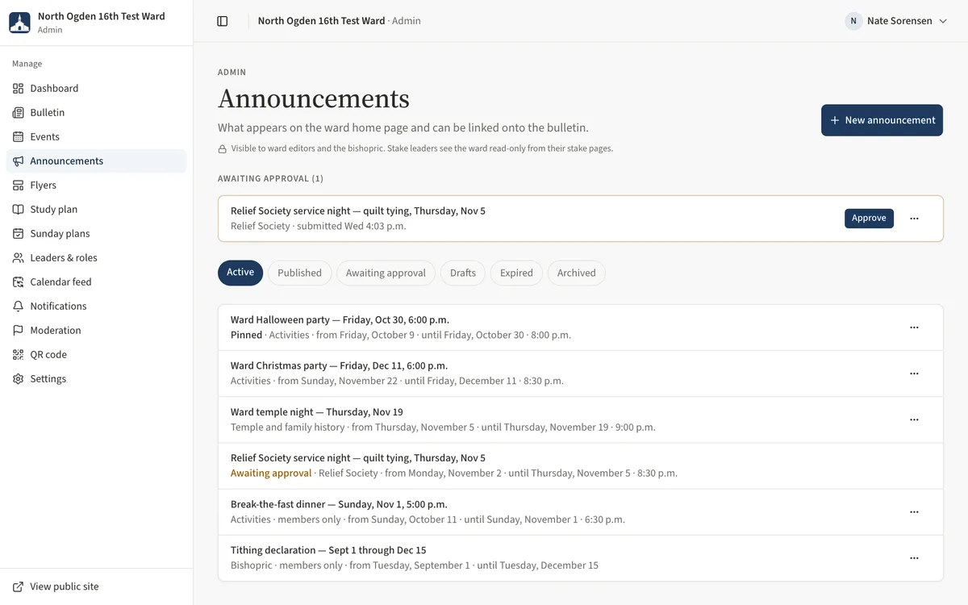
Task: Select the Active filter tab
Action: [x=240, y=273]
